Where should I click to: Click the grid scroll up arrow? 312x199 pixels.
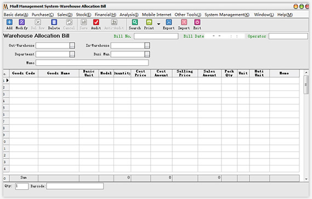pyautogui.click(x=306, y=72)
